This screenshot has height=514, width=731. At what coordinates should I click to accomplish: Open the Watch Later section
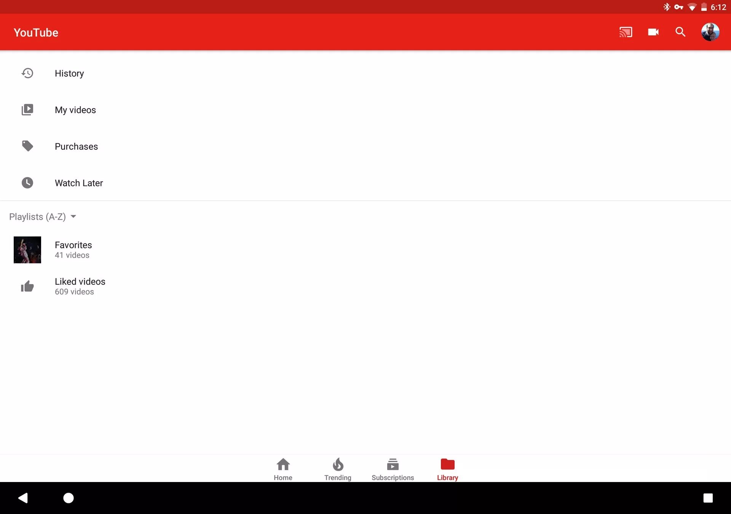pos(78,182)
